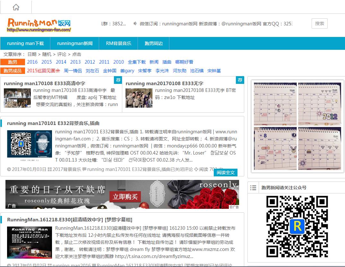Select the 跑男成员 orange category tab
Screen dimensions: 345x267
(13, 71)
